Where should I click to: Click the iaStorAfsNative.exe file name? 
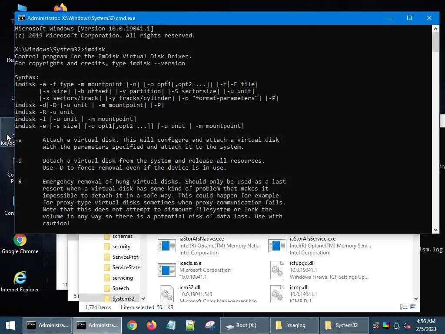pos(202,239)
